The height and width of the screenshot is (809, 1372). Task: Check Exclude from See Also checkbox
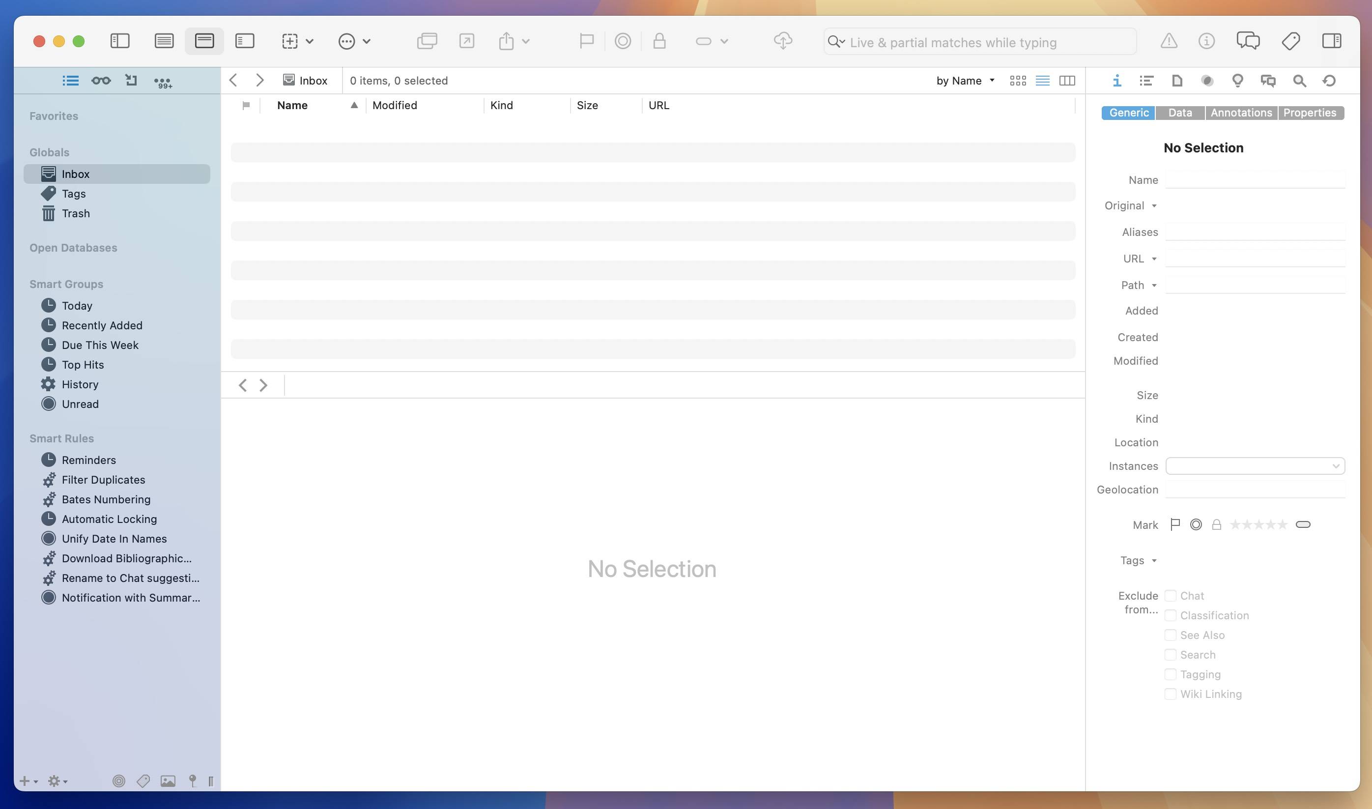tap(1170, 635)
